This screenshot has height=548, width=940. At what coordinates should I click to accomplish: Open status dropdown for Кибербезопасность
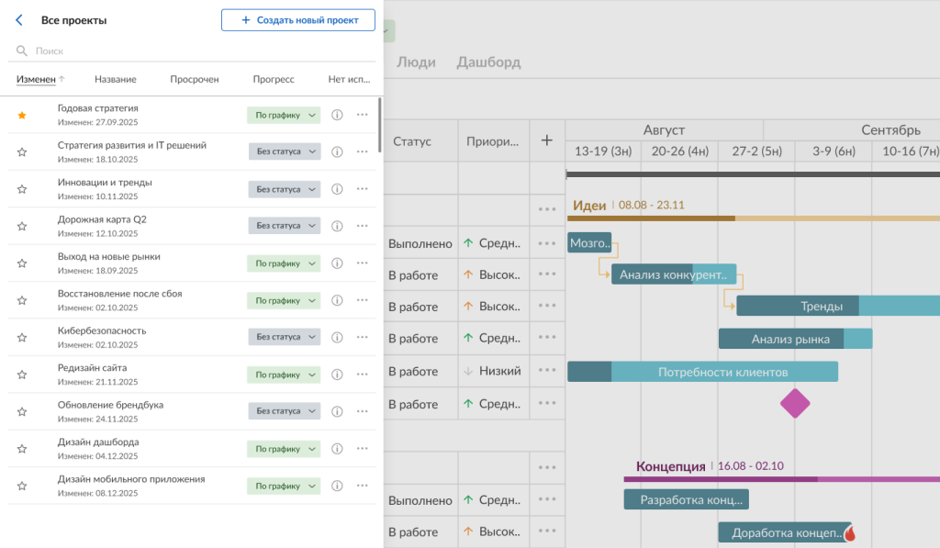[285, 337]
